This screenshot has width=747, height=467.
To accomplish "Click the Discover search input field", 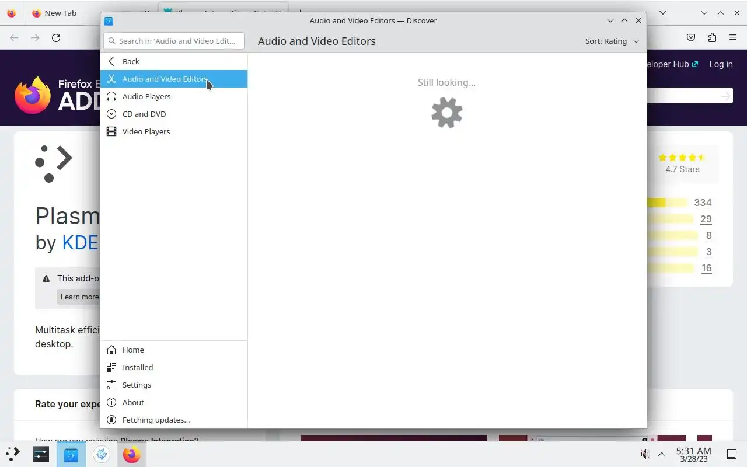I will [x=174, y=41].
